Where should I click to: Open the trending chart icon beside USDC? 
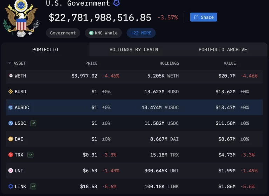pyautogui.click(x=33, y=123)
